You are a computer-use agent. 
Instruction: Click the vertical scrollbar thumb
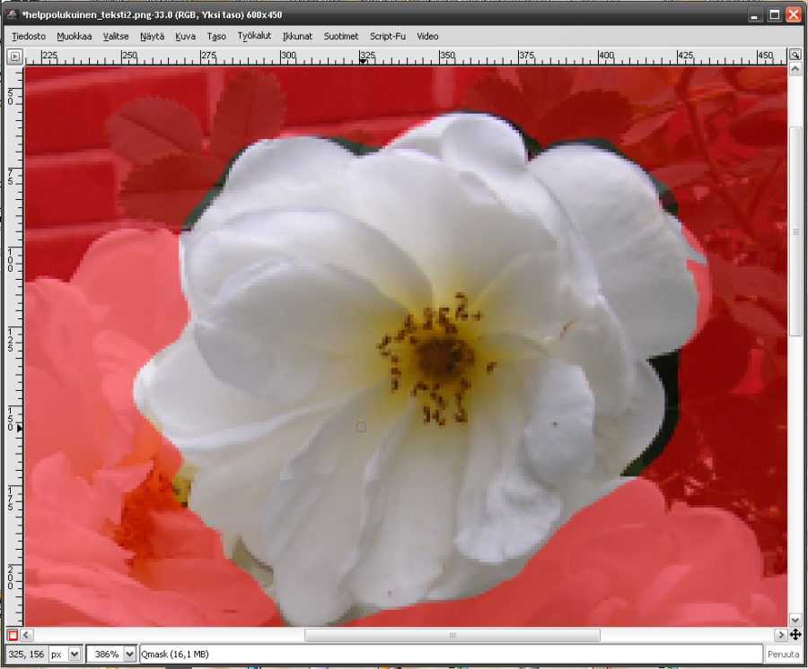795,231
